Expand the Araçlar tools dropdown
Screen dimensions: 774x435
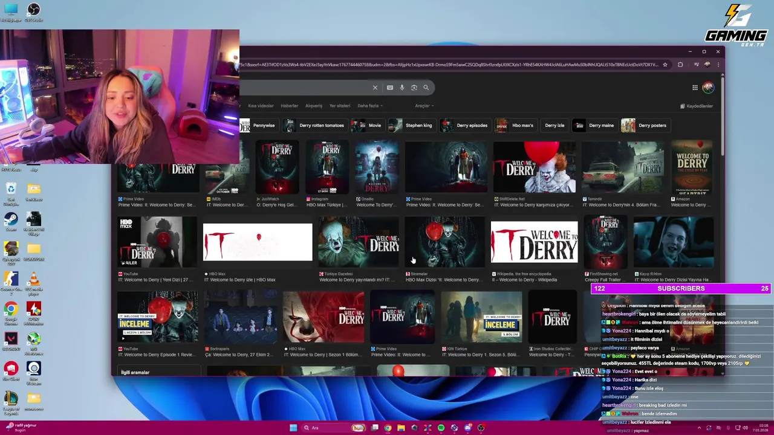pyautogui.click(x=424, y=106)
